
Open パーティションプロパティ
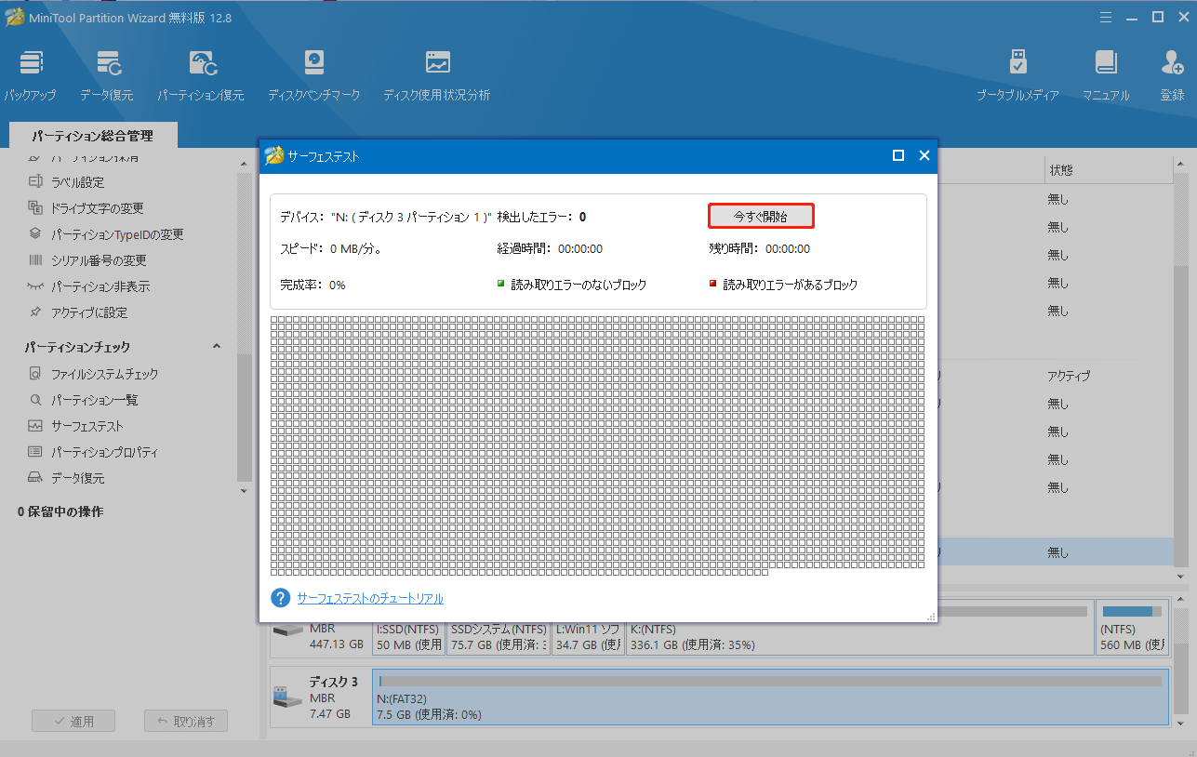coord(103,452)
